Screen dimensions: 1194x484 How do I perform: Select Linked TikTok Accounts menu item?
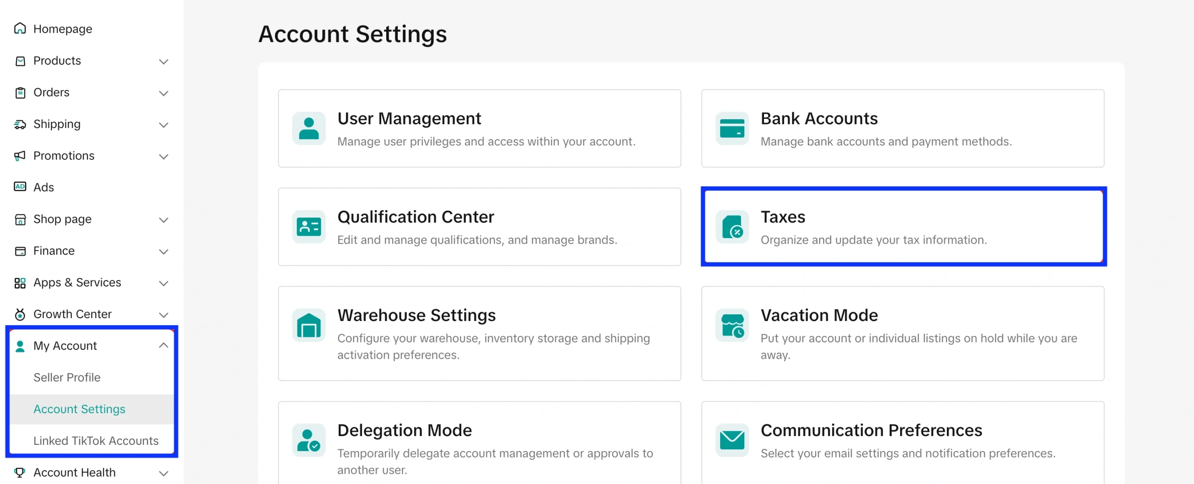[x=96, y=441]
